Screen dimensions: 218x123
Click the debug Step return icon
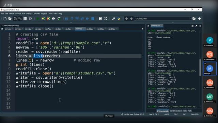coord(82,18)
